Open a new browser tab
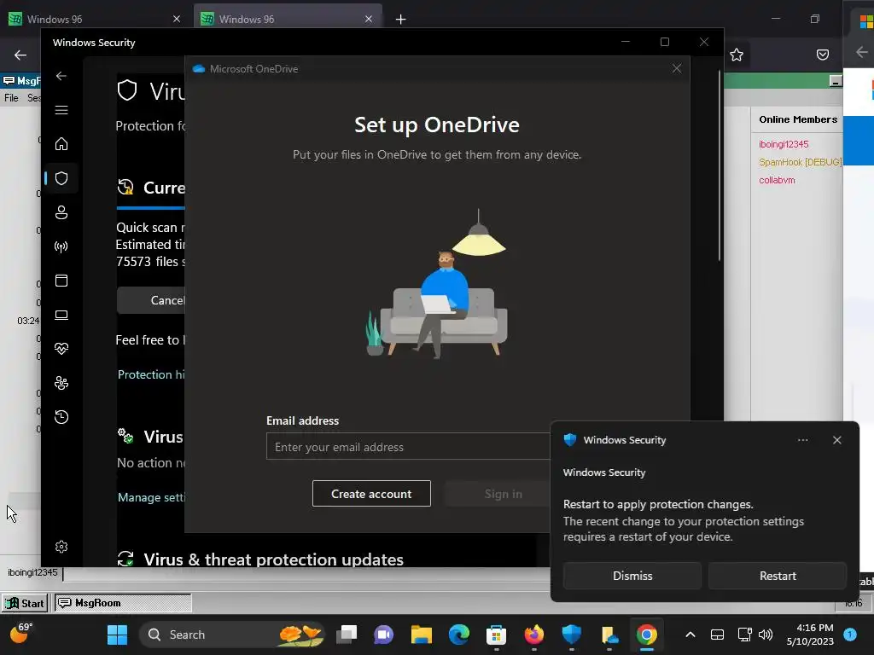874x655 pixels. [400, 20]
